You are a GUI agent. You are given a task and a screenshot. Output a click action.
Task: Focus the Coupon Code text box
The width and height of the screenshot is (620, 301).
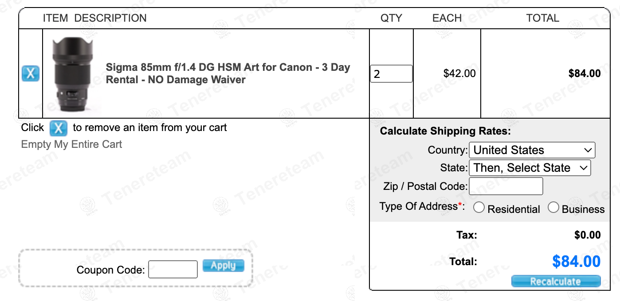(x=173, y=270)
